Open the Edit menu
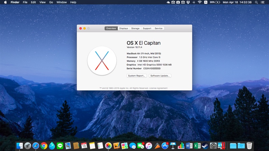 coord(33,2)
